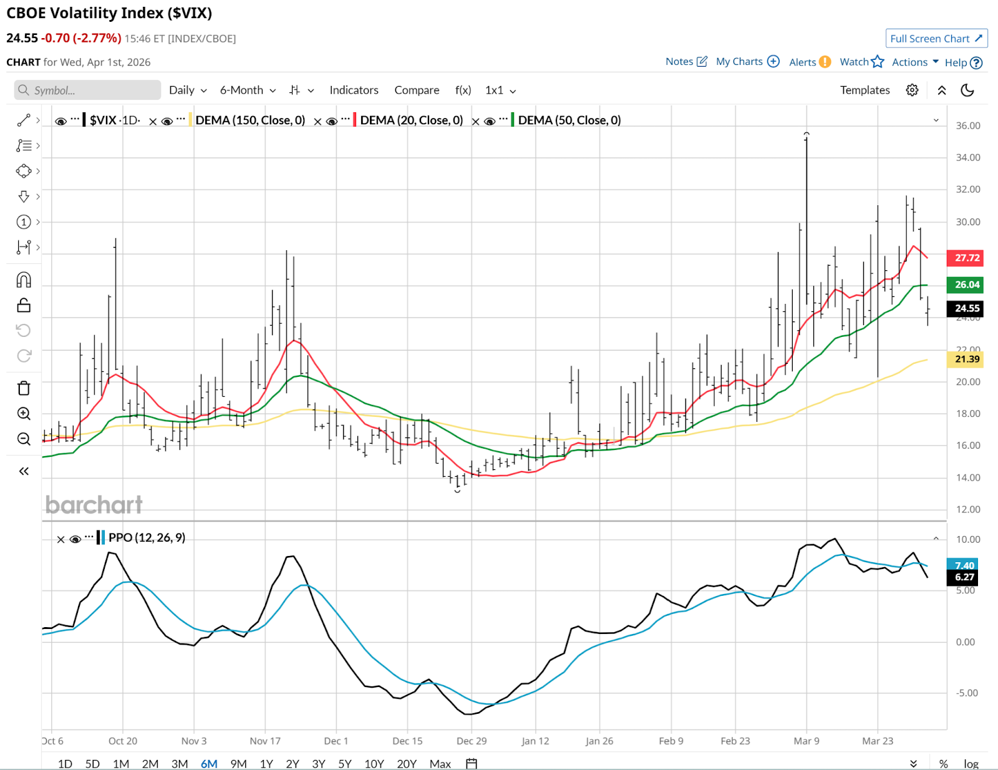998x770 pixels.
Task: Click the magnet snap tool icon
Action: [24, 280]
